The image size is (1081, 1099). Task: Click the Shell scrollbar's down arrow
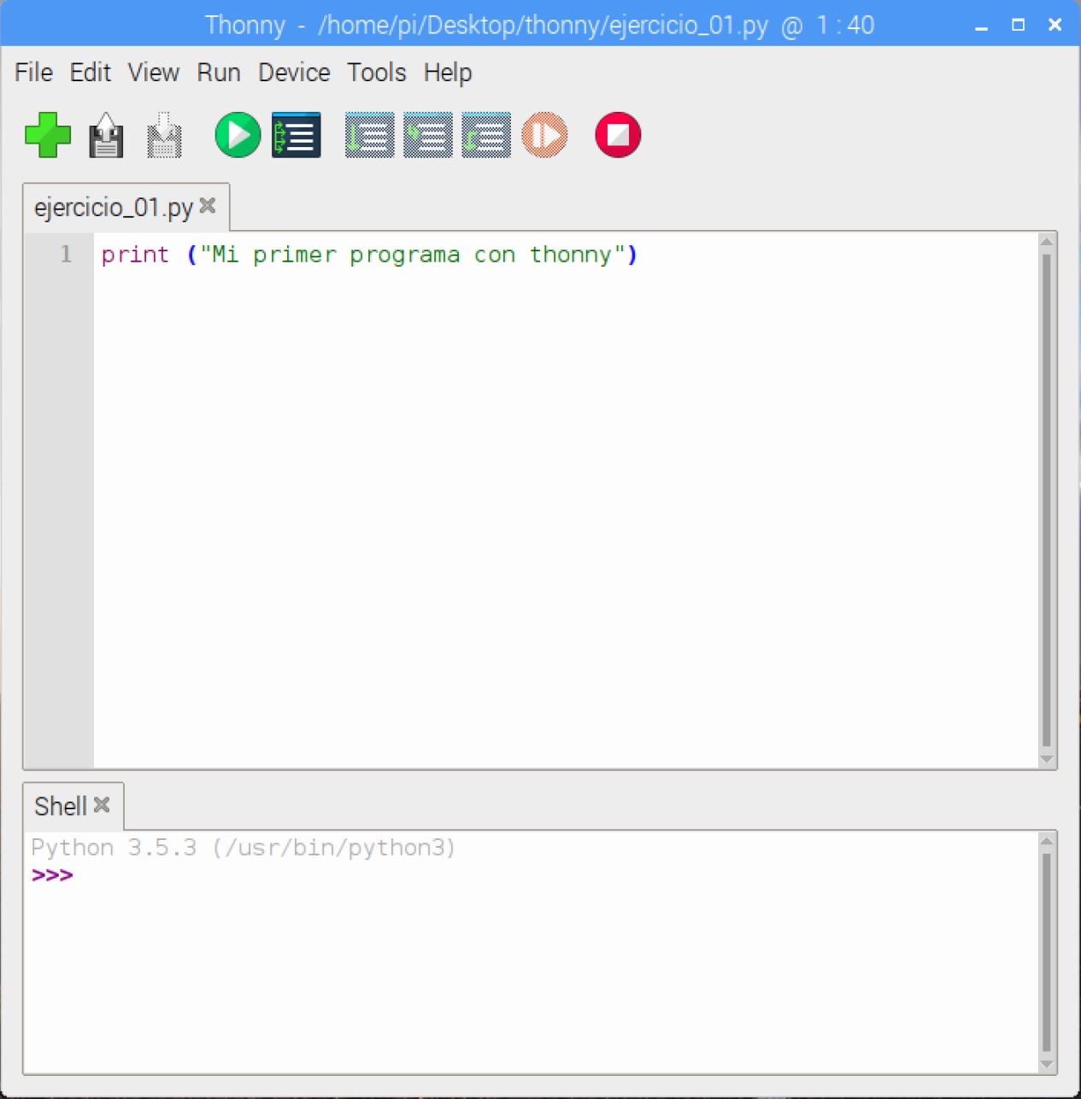point(1047,1065)
